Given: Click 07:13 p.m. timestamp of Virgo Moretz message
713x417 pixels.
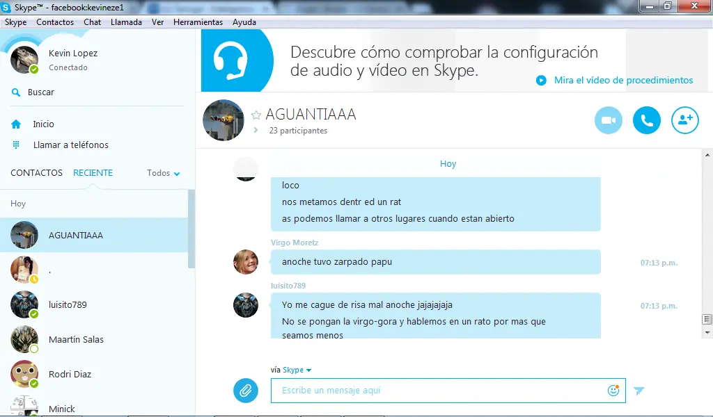Looking at the screenshot, I should (x=659, y=263).
